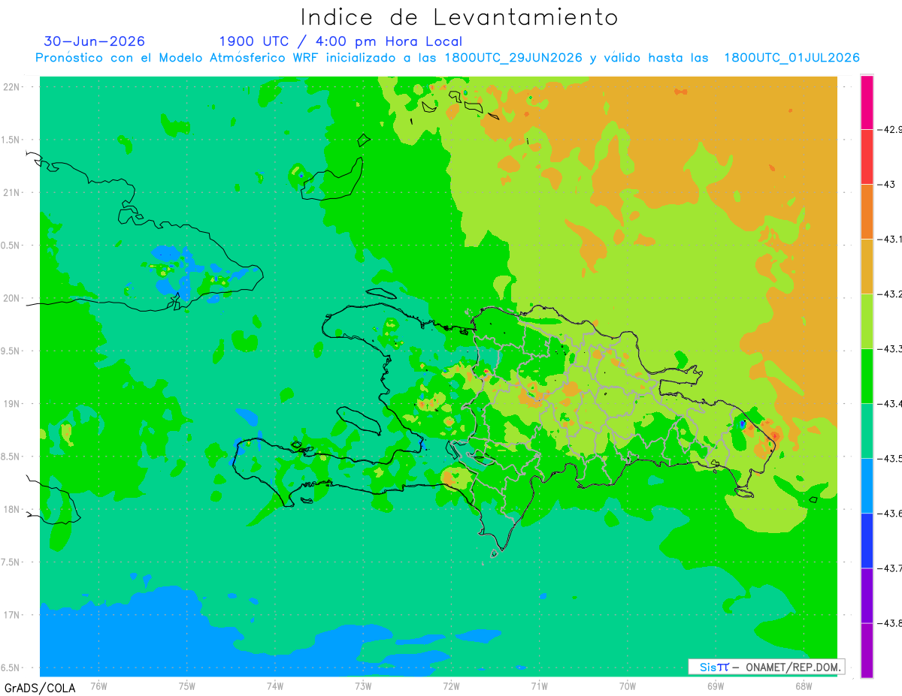Click the '-43.5' color scale value
Screen dimensions: 902x696
(890, 459)
